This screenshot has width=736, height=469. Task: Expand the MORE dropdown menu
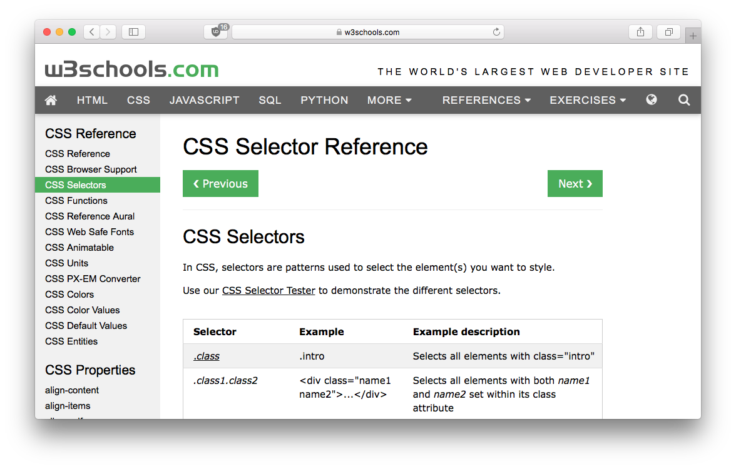(389, 100)
